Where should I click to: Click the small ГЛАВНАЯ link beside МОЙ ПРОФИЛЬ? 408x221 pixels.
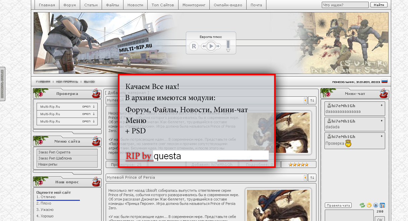click(x=43, y=82)
